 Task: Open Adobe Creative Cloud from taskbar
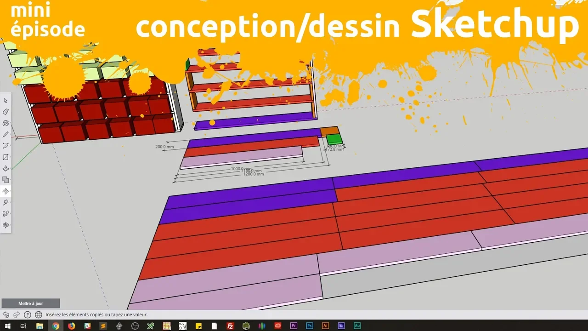[277, 326]
